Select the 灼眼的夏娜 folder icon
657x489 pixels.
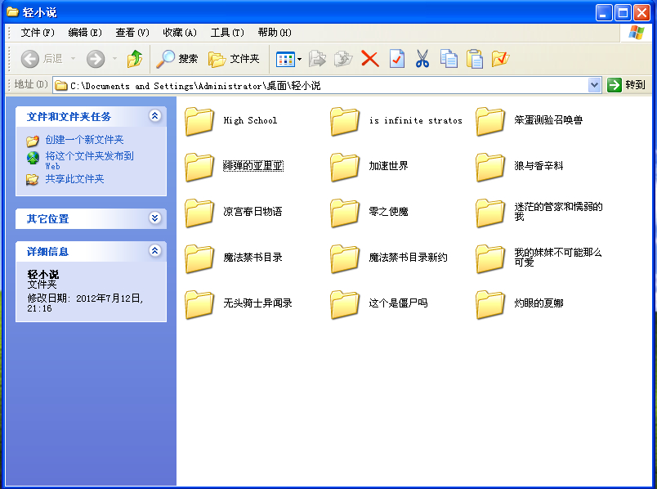click(x=490, y=304)
